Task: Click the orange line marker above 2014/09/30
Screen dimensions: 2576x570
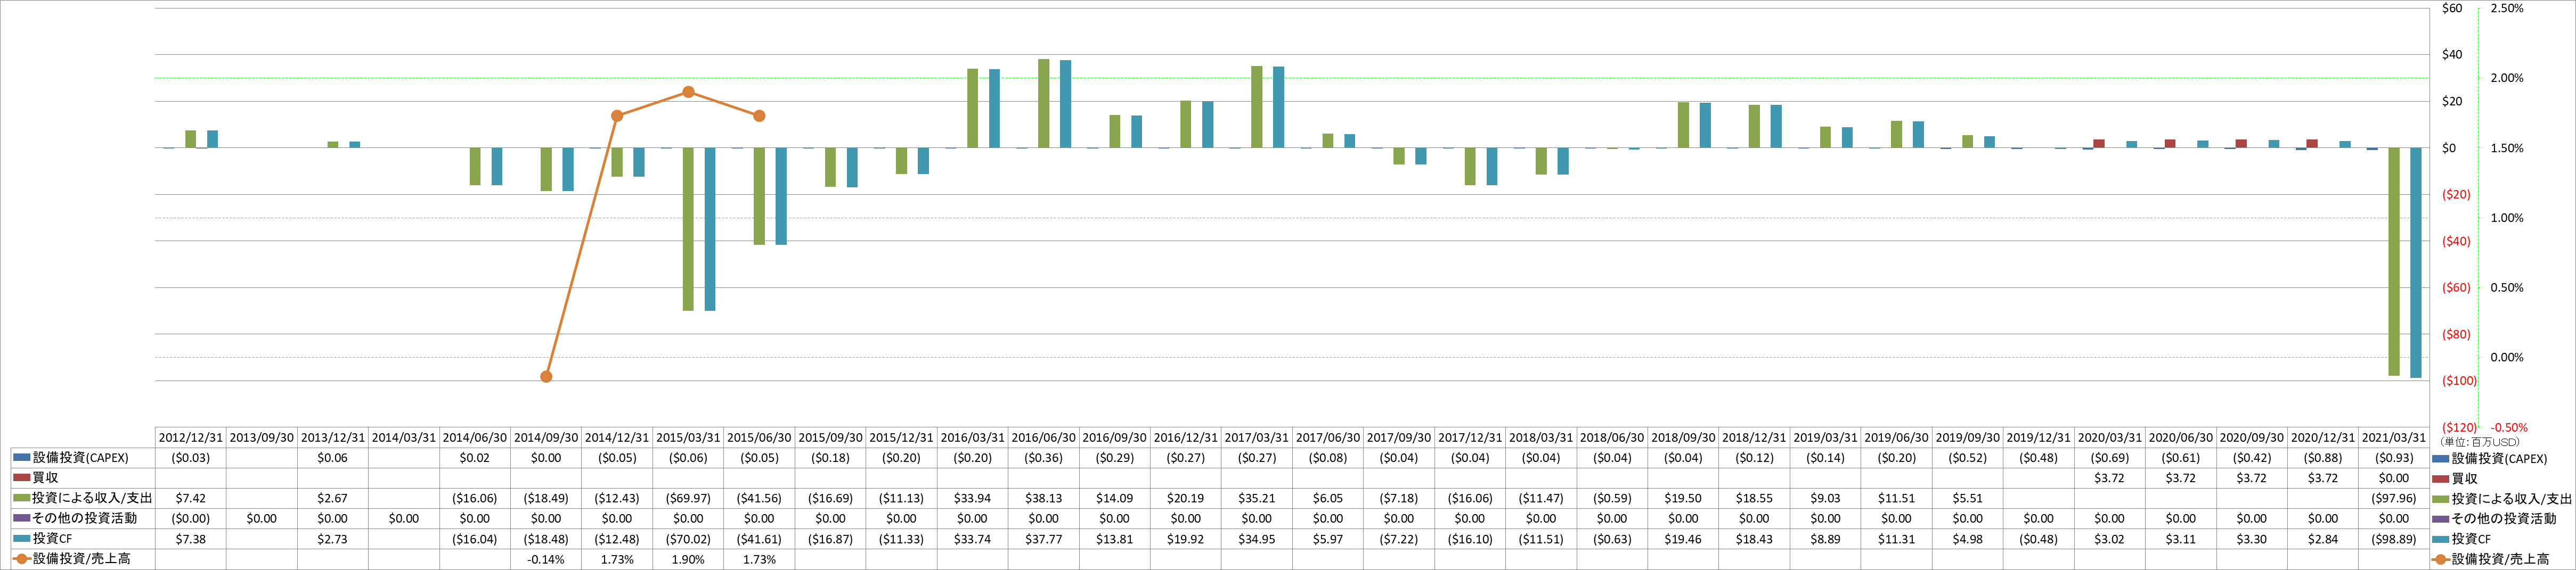Action: tap(546, 377)
